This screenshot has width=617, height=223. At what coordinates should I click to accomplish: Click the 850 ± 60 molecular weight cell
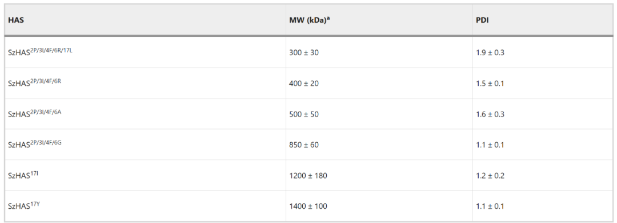(x=304, y=145)
